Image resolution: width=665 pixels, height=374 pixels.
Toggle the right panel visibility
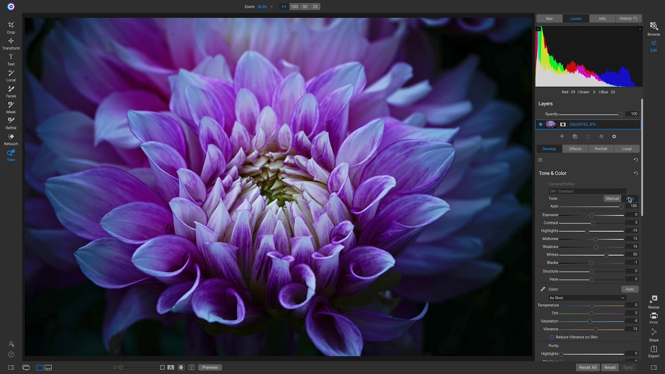654,368
